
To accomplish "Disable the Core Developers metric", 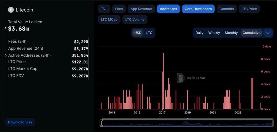I will pos(198,9).
